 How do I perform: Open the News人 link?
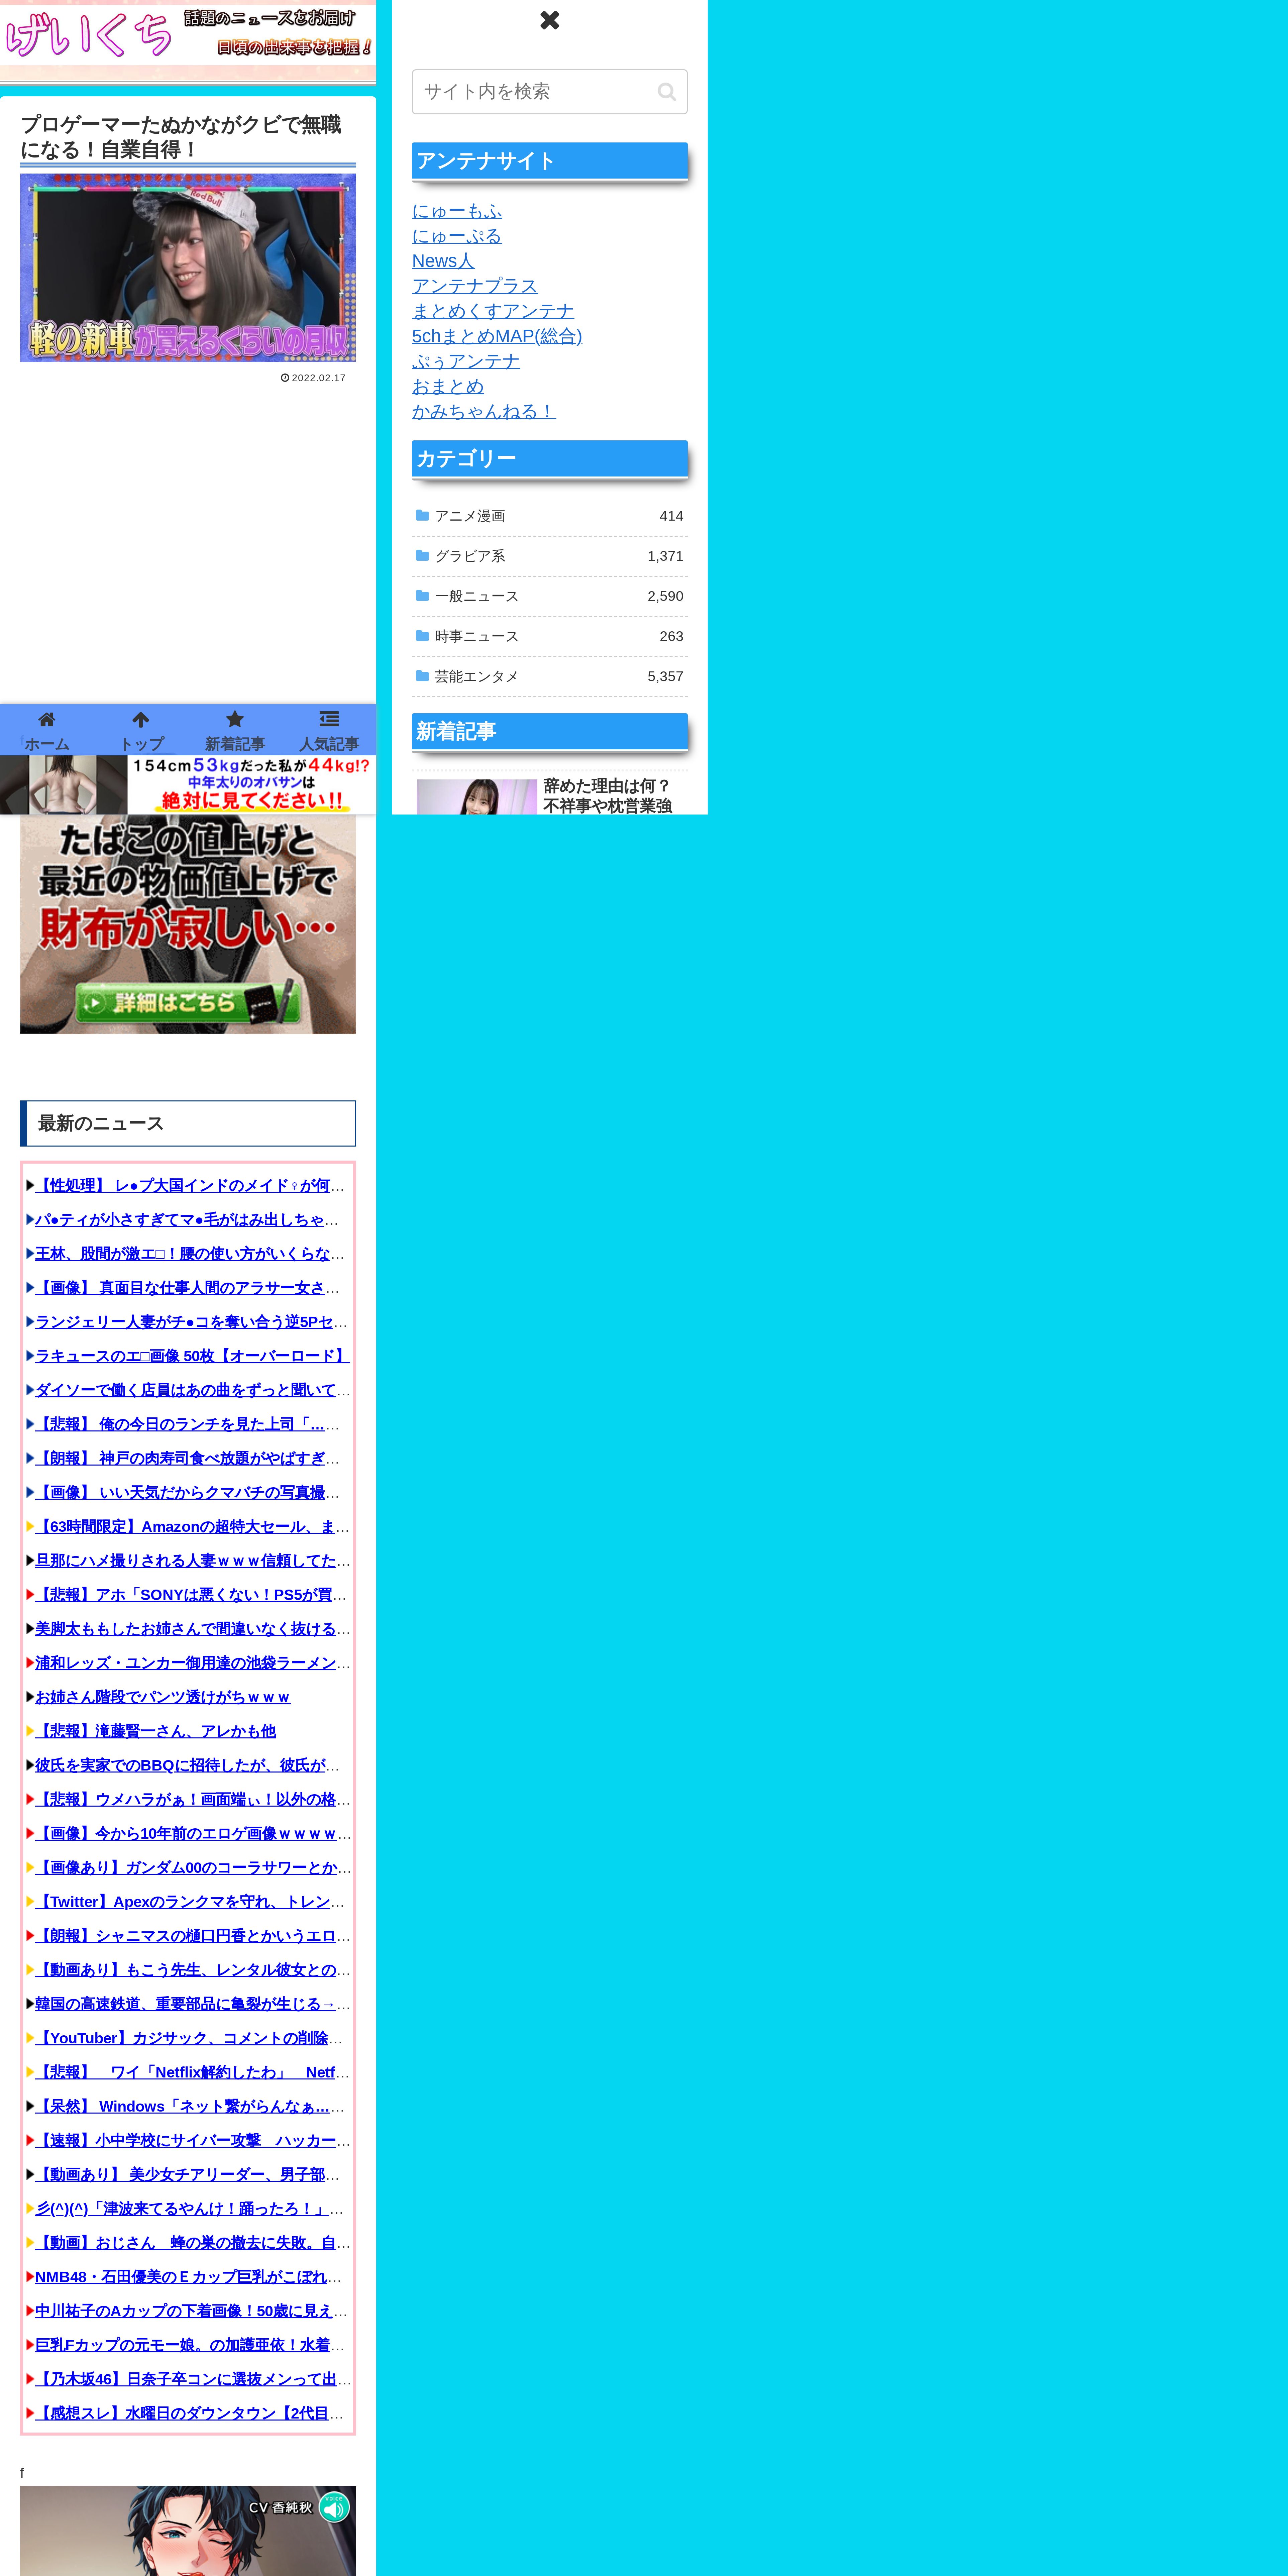[443, 261]
